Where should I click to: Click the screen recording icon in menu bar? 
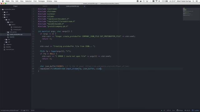pyautogui.click(x=137, y=1)
